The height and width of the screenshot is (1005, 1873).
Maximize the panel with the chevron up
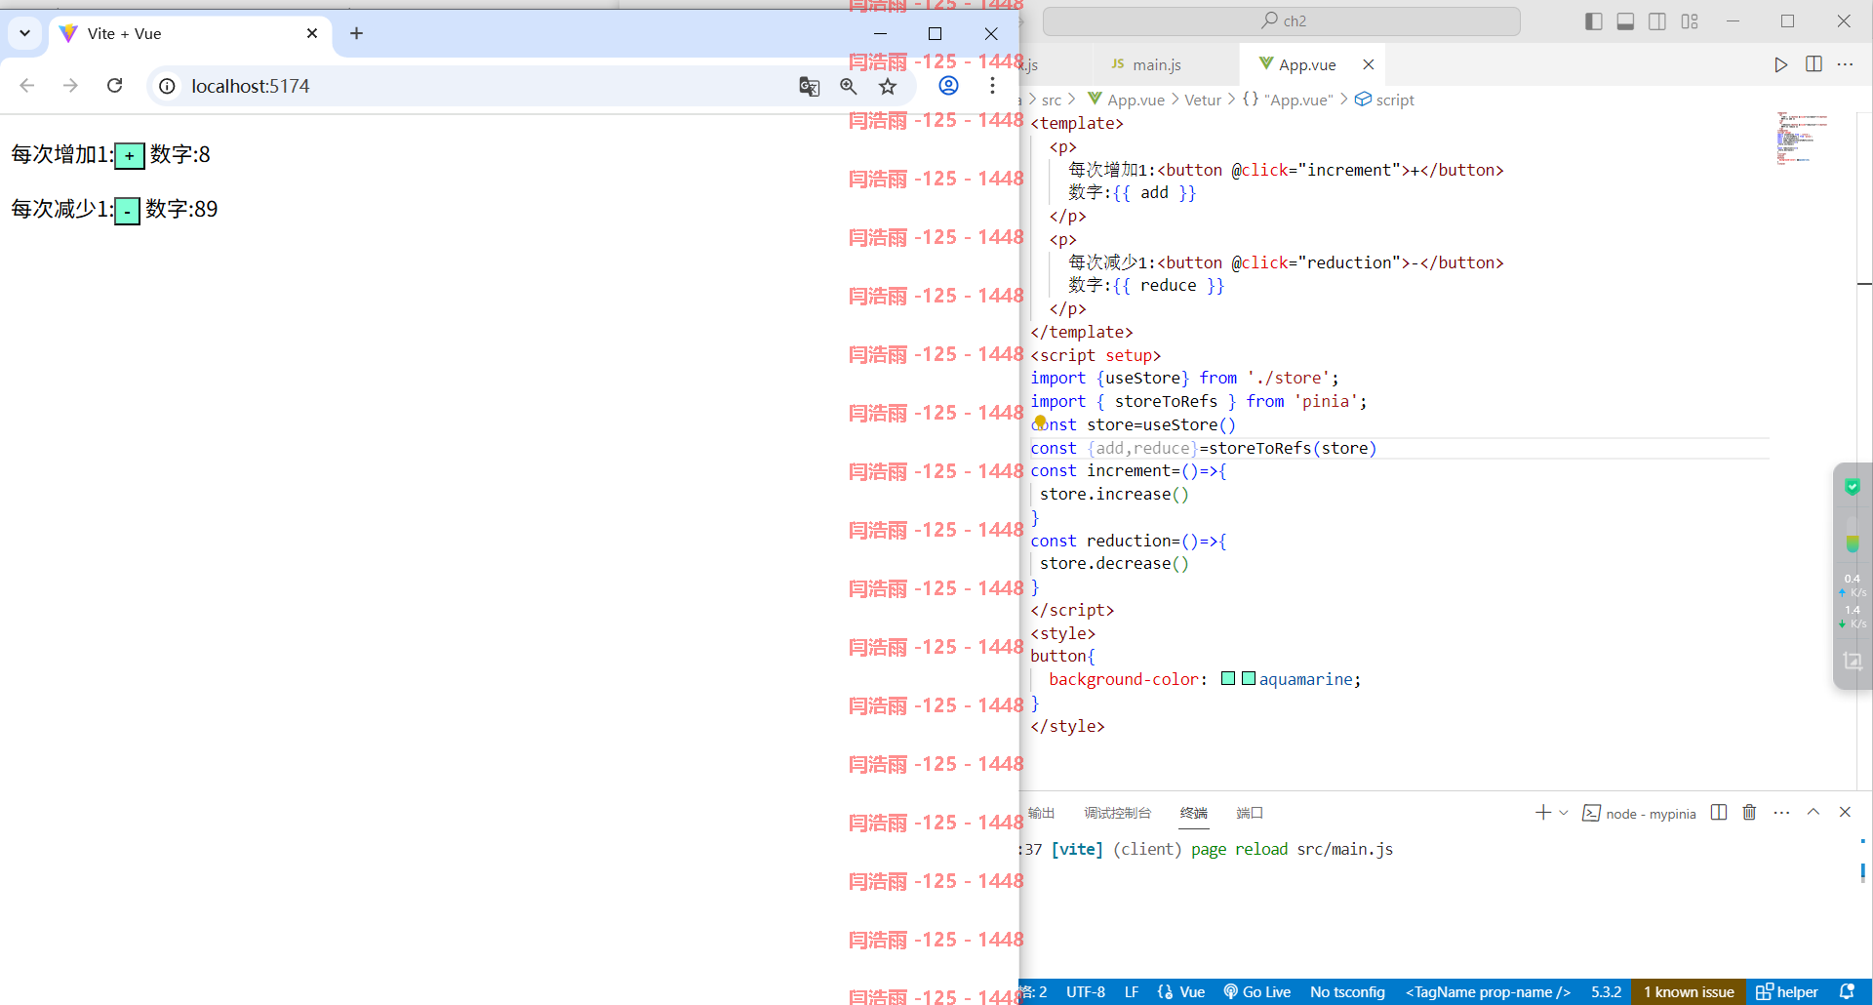coord(1813,812)
